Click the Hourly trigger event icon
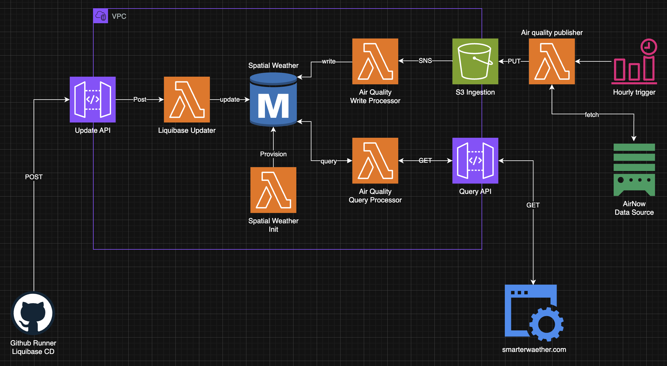 [634, 61]
